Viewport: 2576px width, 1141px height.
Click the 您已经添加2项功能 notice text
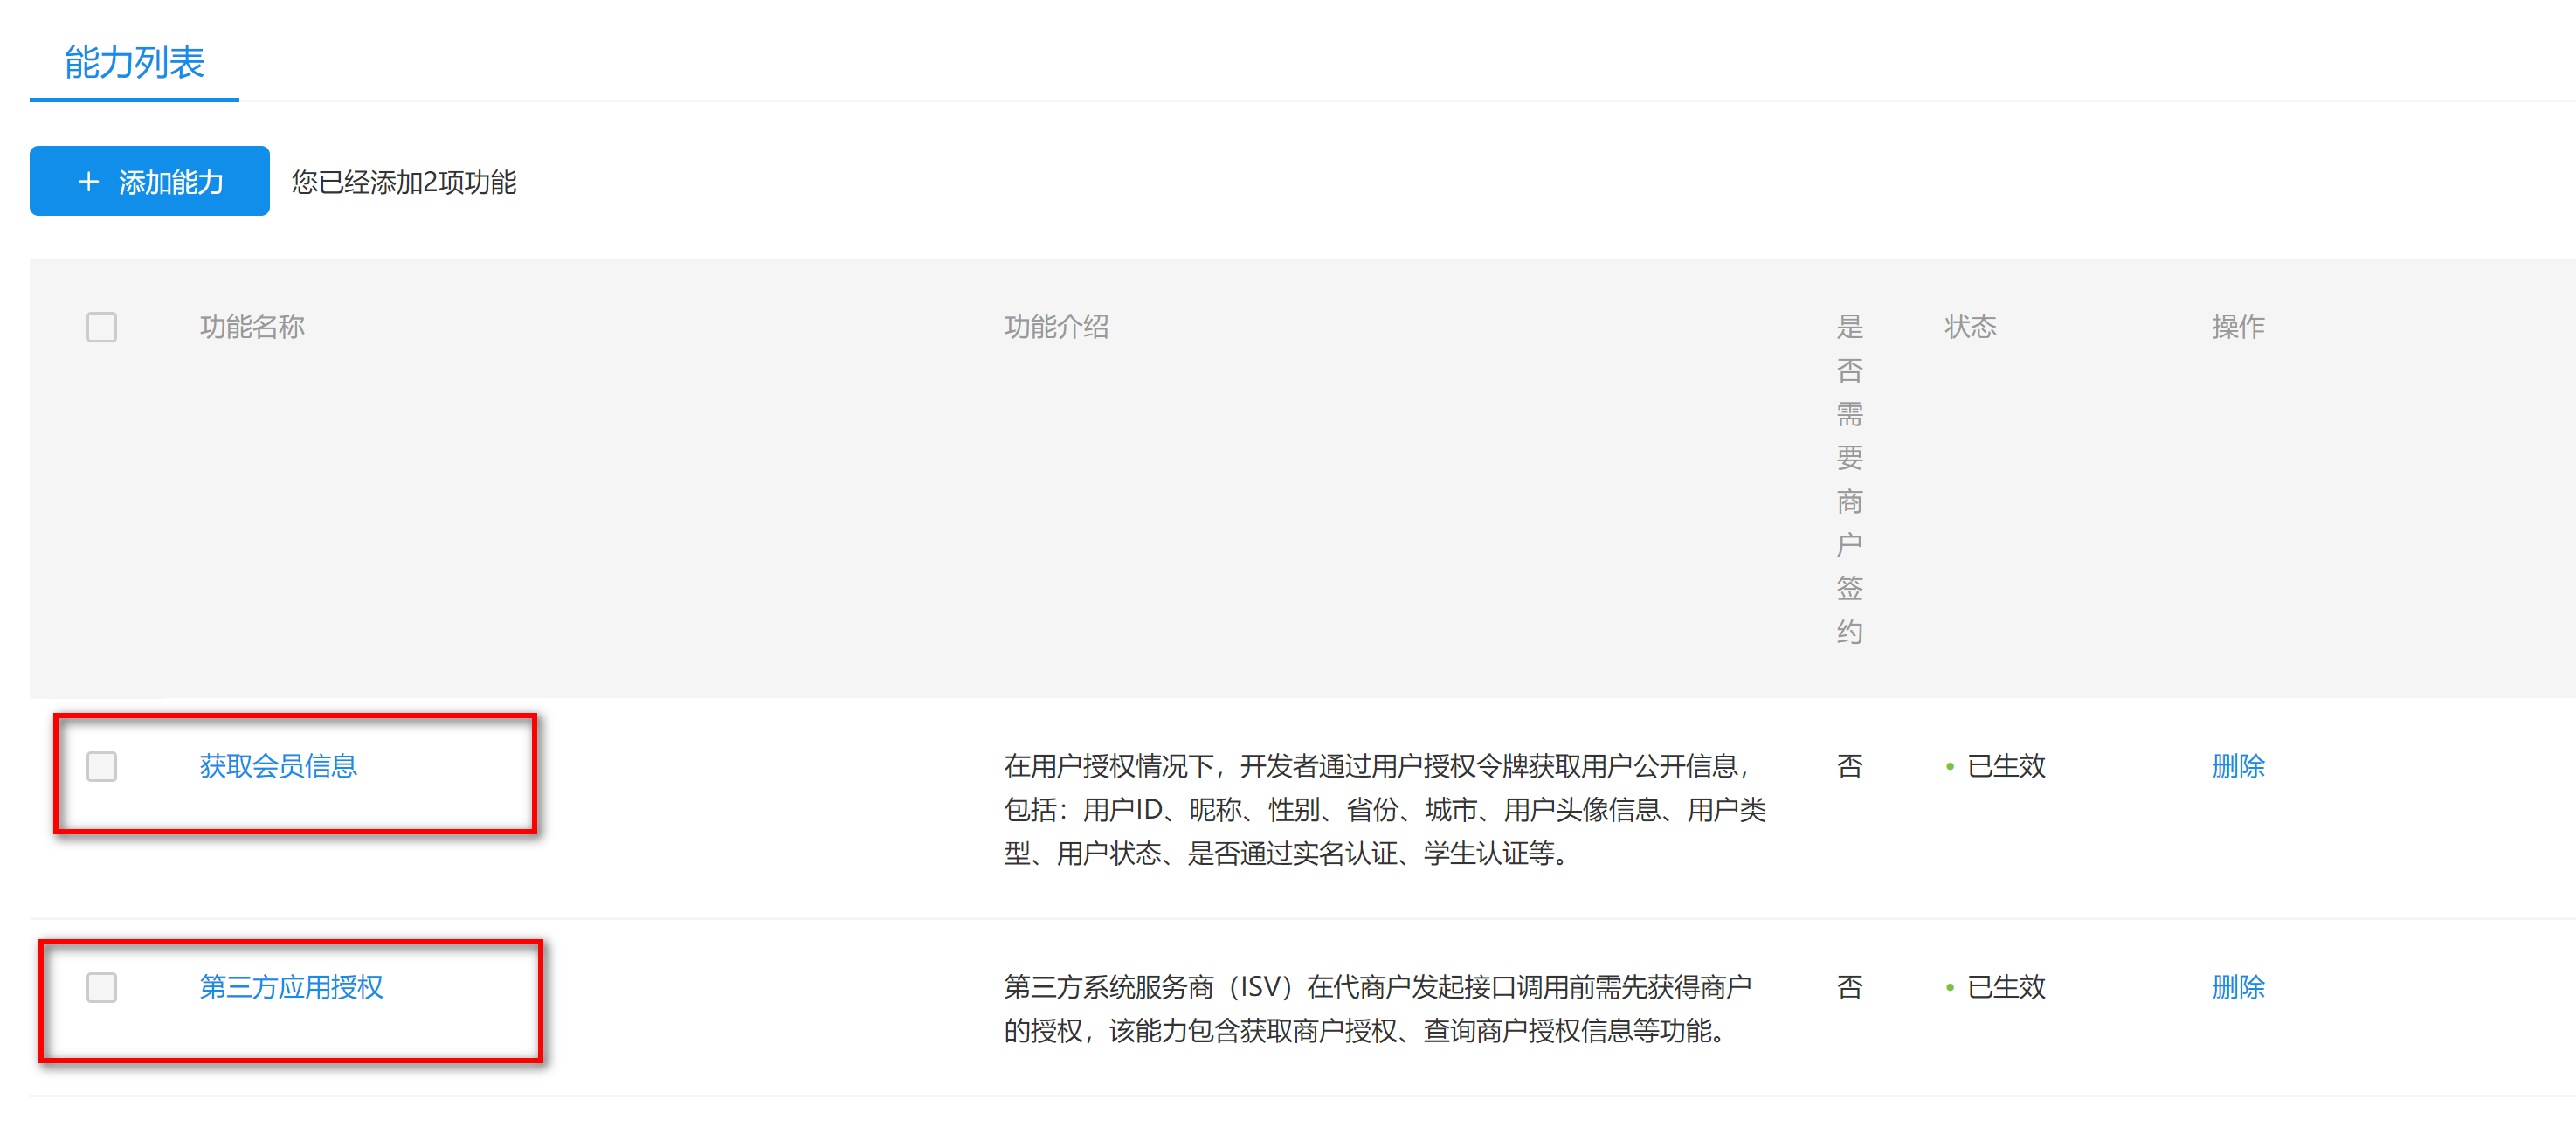click(x=403, y=182)
